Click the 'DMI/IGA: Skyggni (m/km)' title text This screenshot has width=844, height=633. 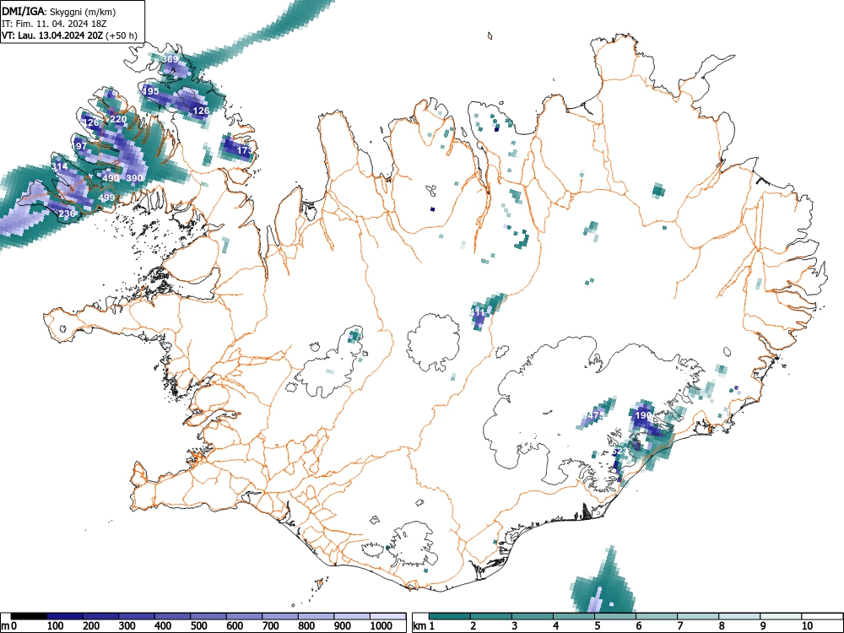coord(59,11)
